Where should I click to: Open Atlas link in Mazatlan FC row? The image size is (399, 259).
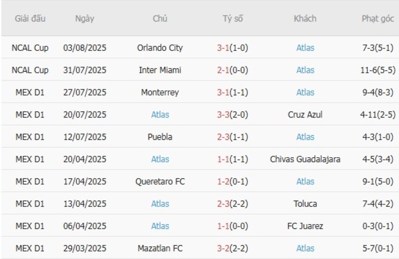(x=305, y=249)
